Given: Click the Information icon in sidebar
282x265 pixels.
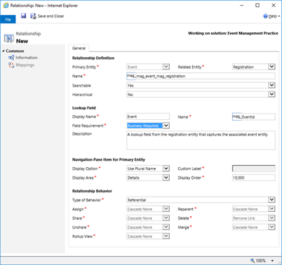Looking at the screenshot, I should point(11,58).
